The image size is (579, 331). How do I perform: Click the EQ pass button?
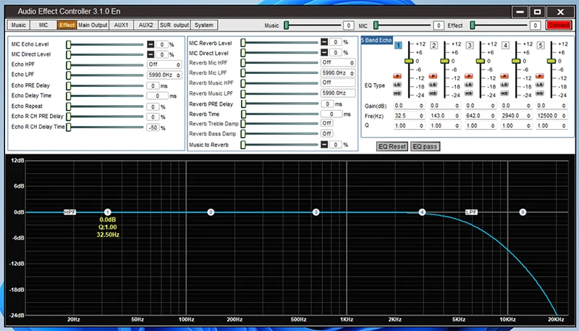point(425,146)
